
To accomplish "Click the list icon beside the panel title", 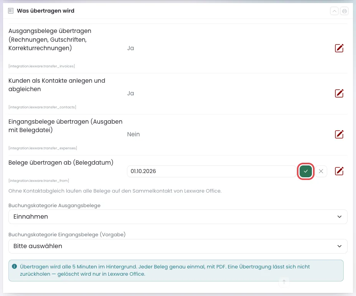I will (x=11, y=11).
